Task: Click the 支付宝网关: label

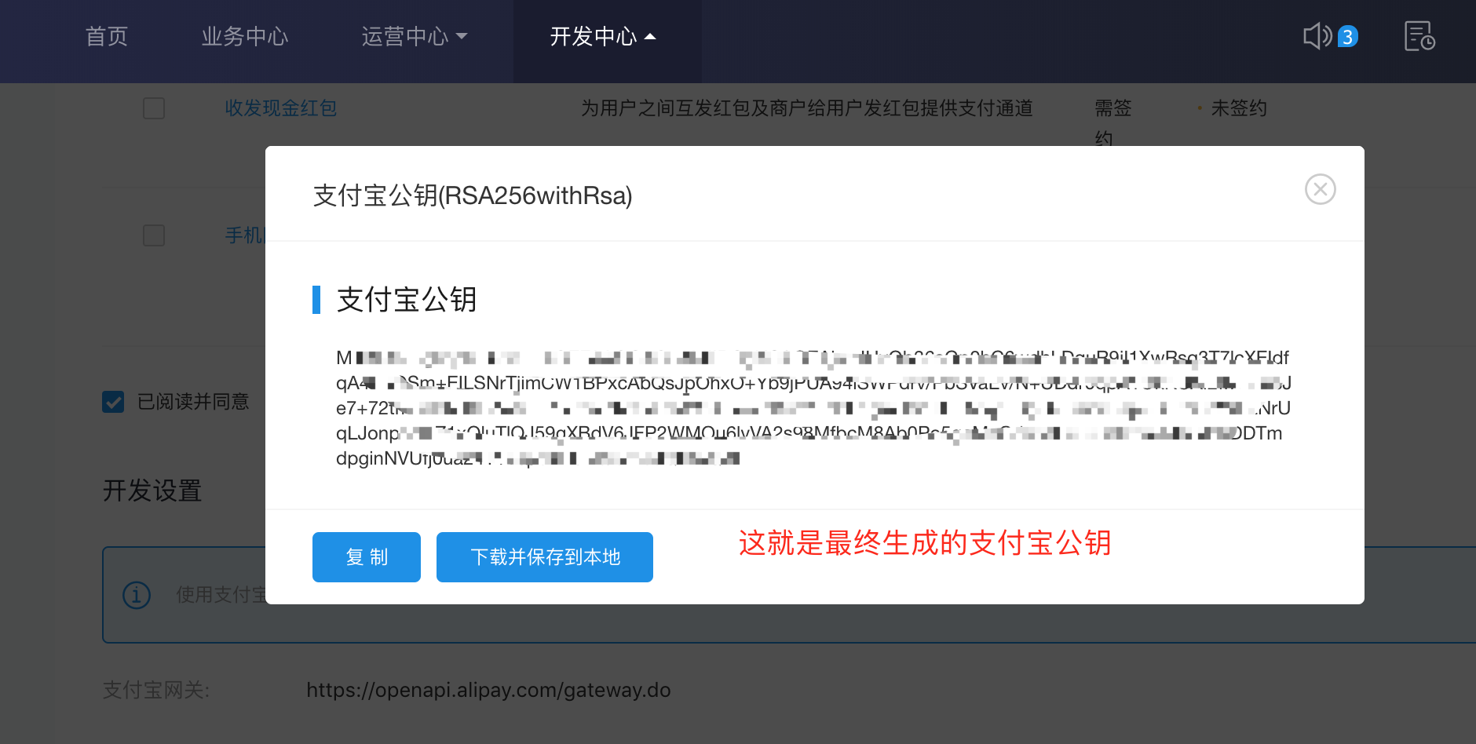Action: [x=156, y=691]
